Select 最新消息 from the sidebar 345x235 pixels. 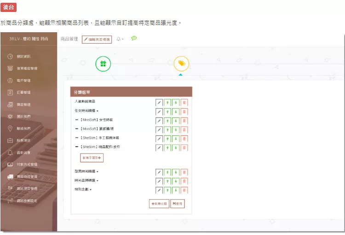[x=24, y=152]
